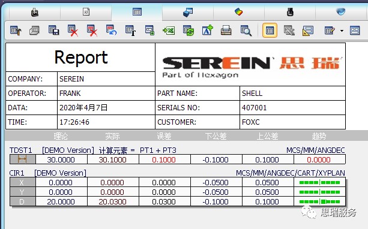Toggle the split window layout icon
Screen dimensions: 368x229
(x=355, y=31)
